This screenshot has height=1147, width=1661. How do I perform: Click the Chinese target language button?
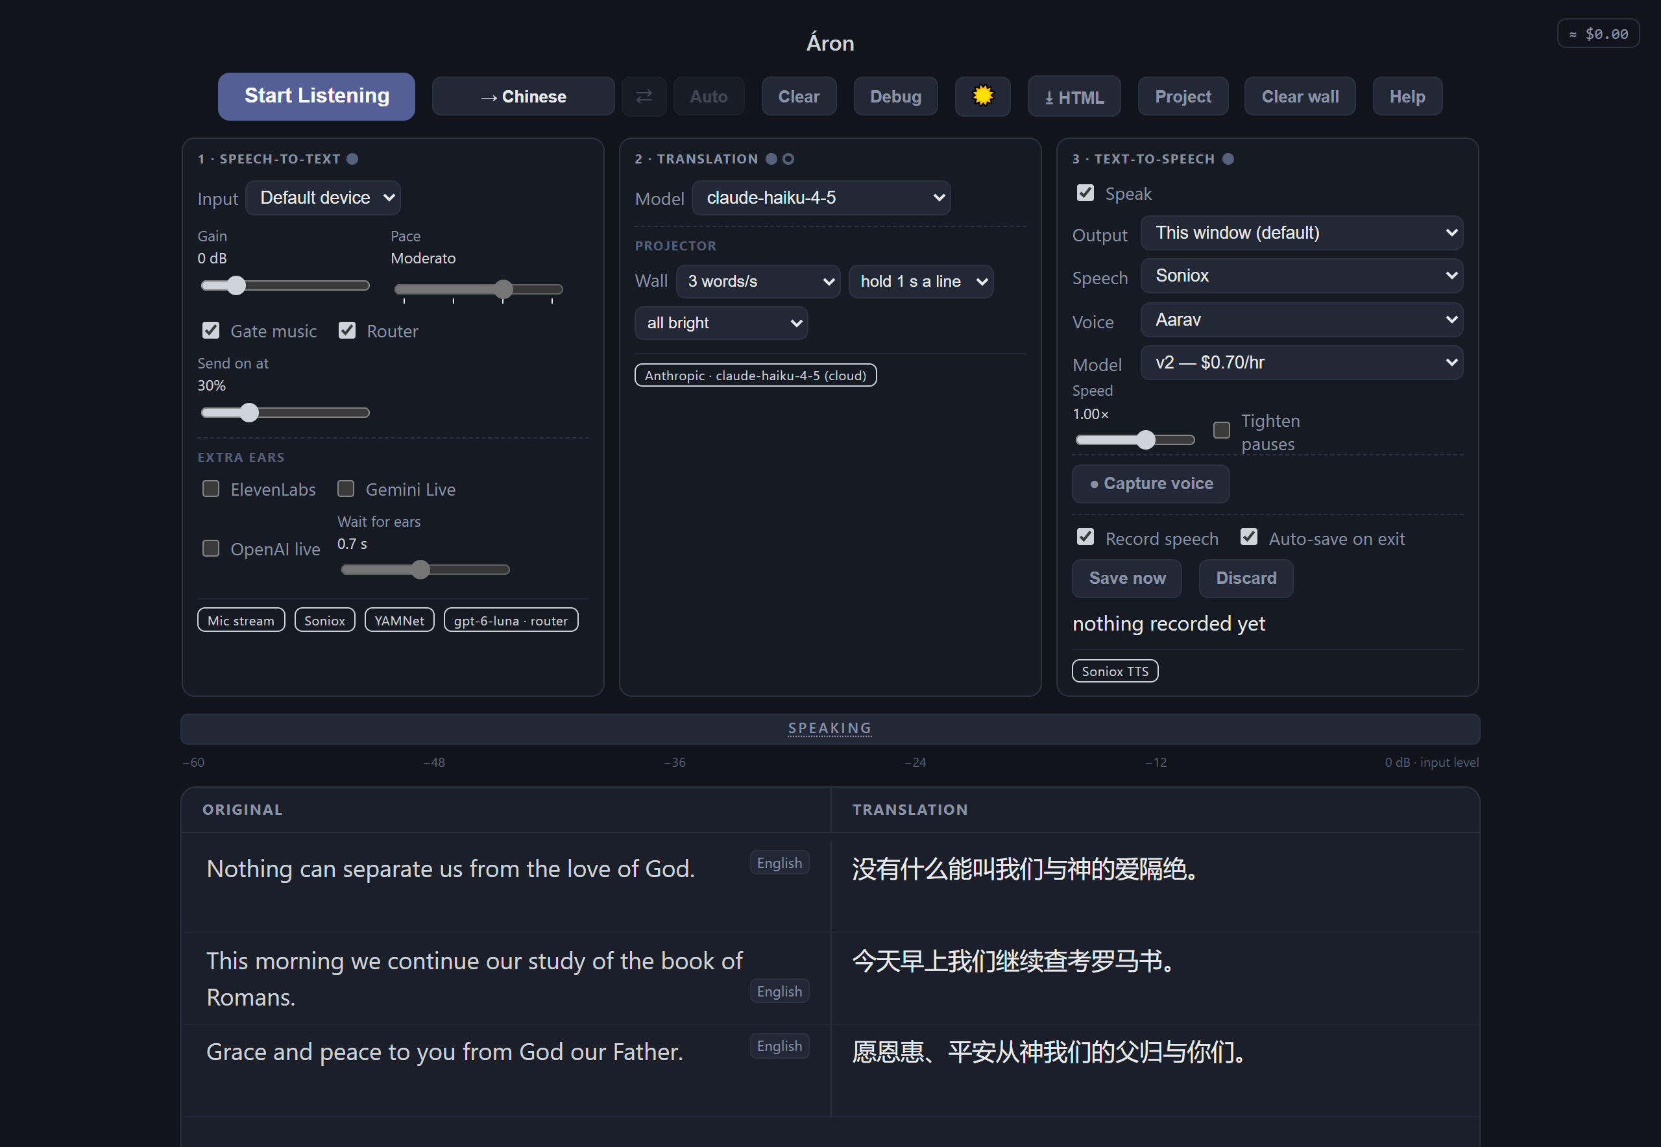pos(523,96)
